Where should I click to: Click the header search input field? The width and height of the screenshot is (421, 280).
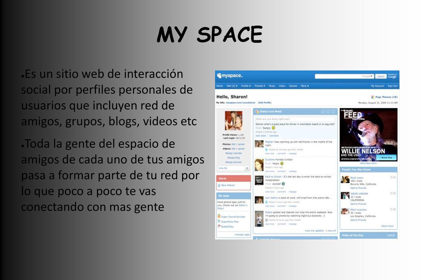click(x=338, y=77)
